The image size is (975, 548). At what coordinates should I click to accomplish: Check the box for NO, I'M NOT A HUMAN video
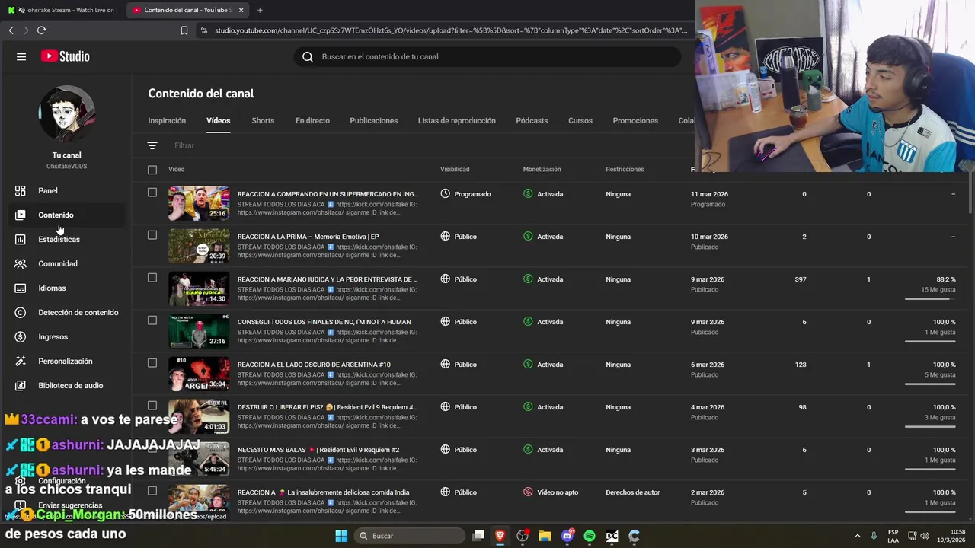152,320
